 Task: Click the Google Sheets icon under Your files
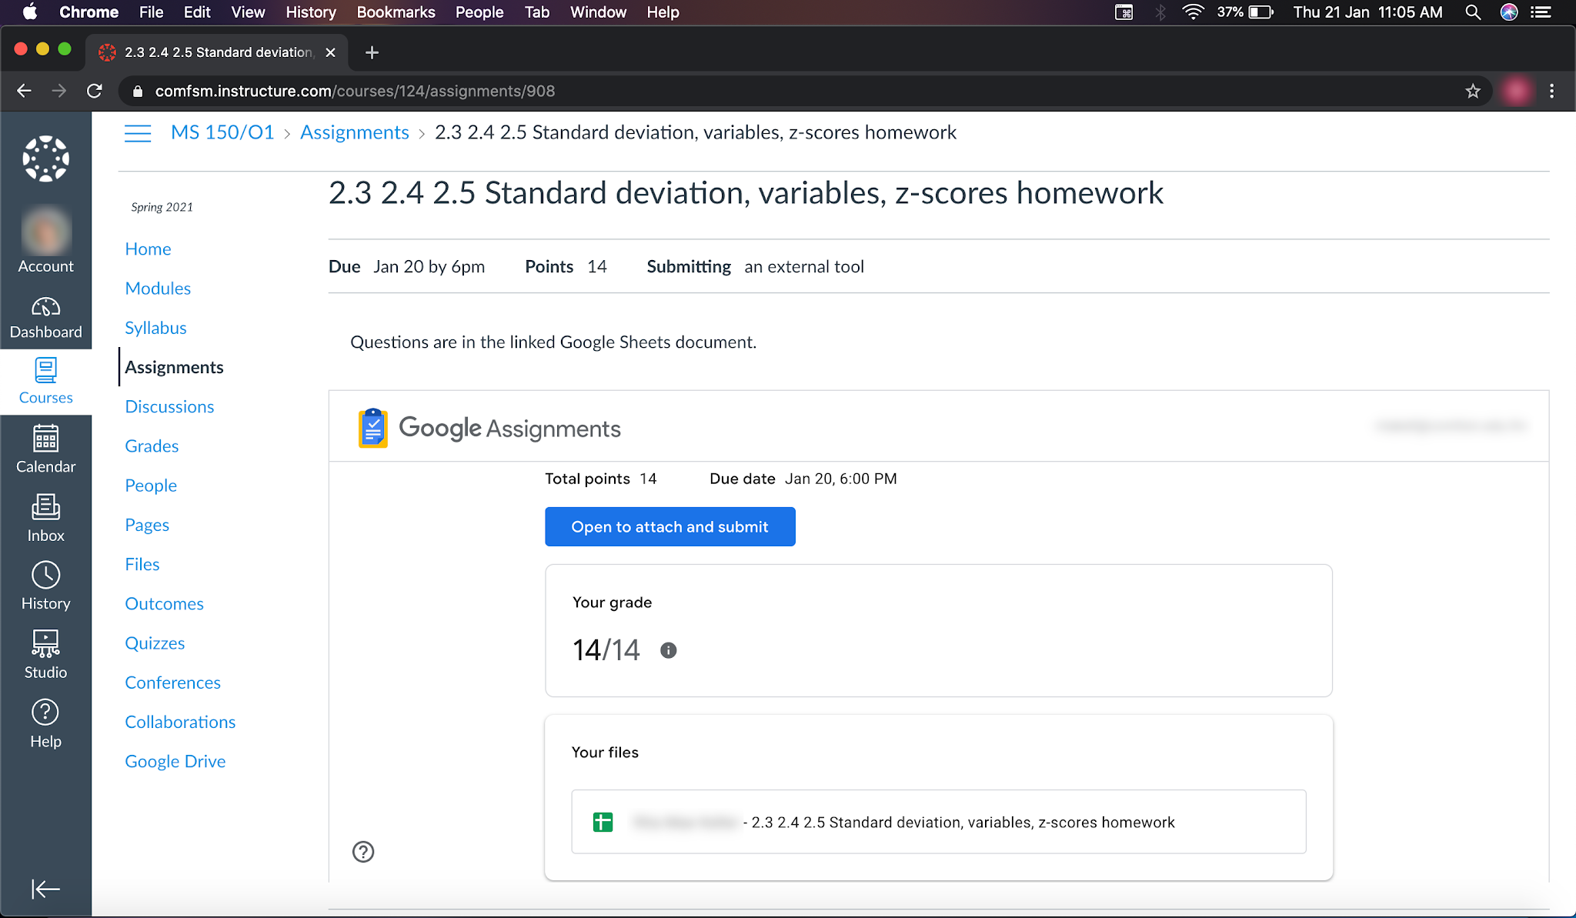tap(603, 822)
